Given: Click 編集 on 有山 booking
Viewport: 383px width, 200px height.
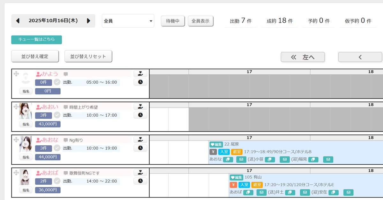Looking at the screenshot, I should tap(237, 177).
